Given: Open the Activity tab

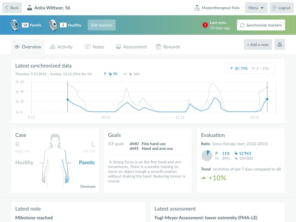Looking at the screenshot, I should pyautogui.click(x=61, y=47).
